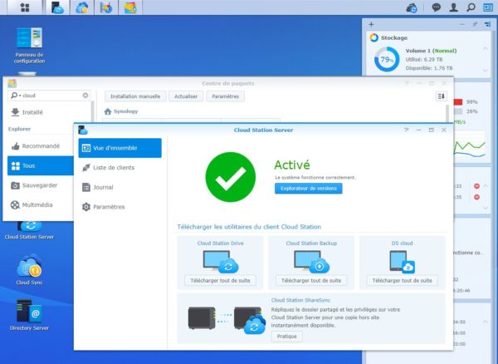Switch to Cloud Station Server taskbar icon
498x364 pixels.
57,7
